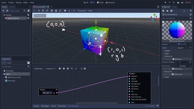Open the Next Pass [empty] dropdown
Viewport: 194px width, 109px height.
pos(184,66)
